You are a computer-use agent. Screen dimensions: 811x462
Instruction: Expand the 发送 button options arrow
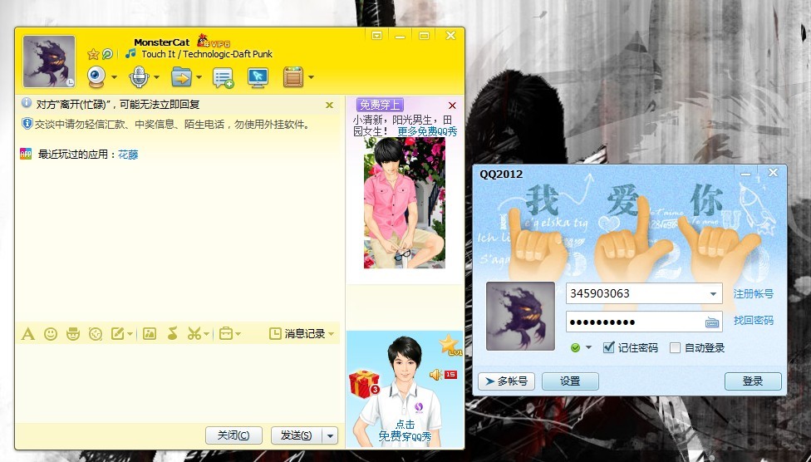[331, 435]
